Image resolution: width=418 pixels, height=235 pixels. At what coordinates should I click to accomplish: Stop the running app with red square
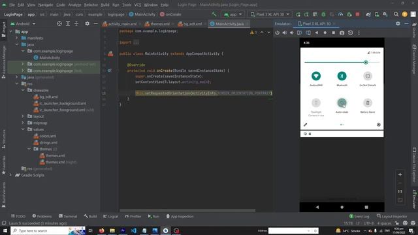357,14
